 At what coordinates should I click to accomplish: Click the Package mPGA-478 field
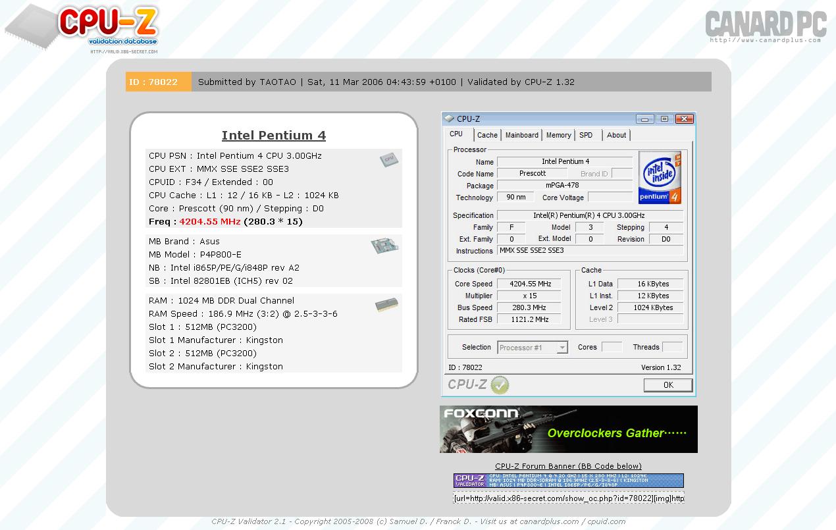pyautogui.click(x=565, y=185)
